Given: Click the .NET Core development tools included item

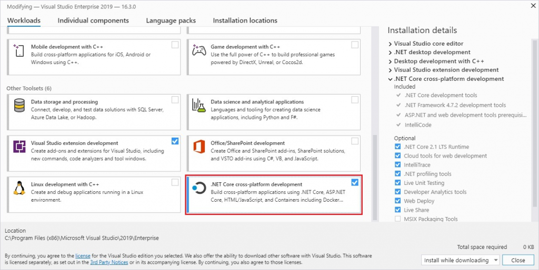Looking at the screenshot, I should point(441,96).
